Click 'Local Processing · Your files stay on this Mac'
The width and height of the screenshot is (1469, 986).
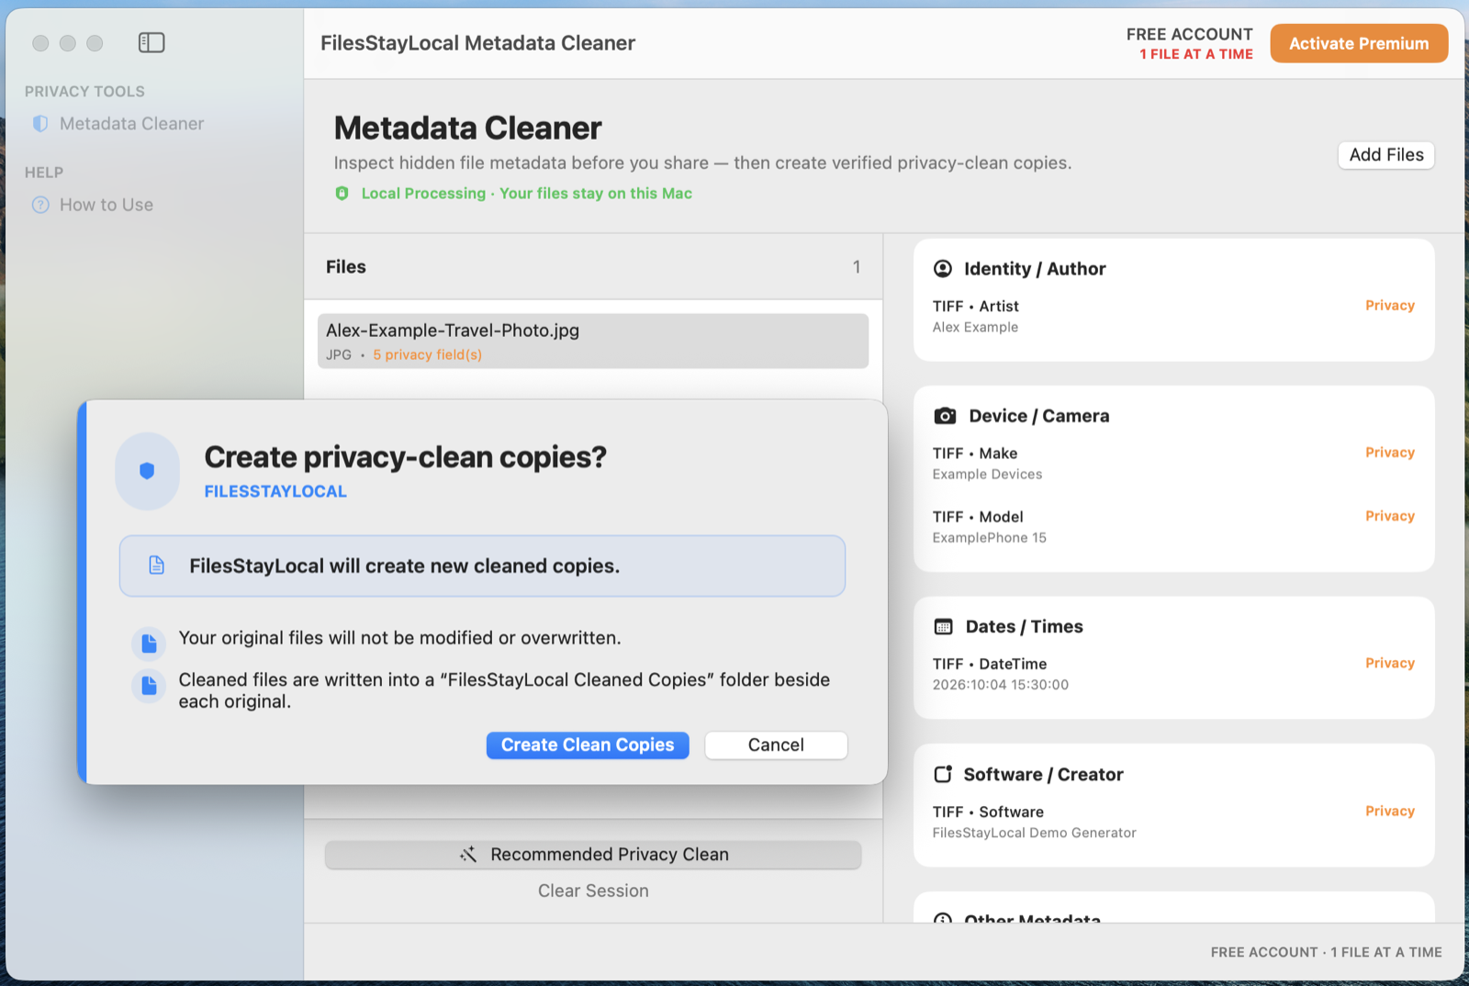pos(527,194)
